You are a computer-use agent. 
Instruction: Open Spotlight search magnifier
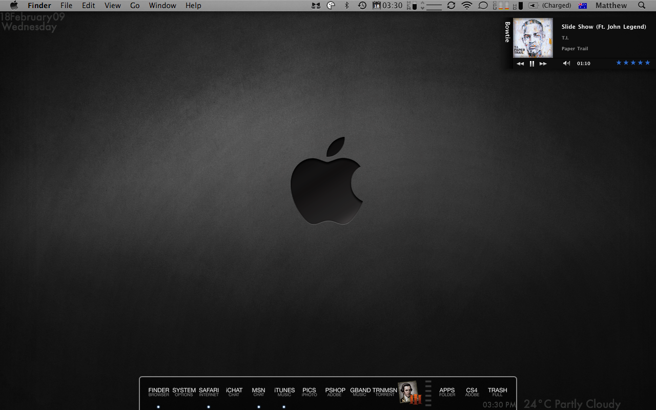point(642,6)
